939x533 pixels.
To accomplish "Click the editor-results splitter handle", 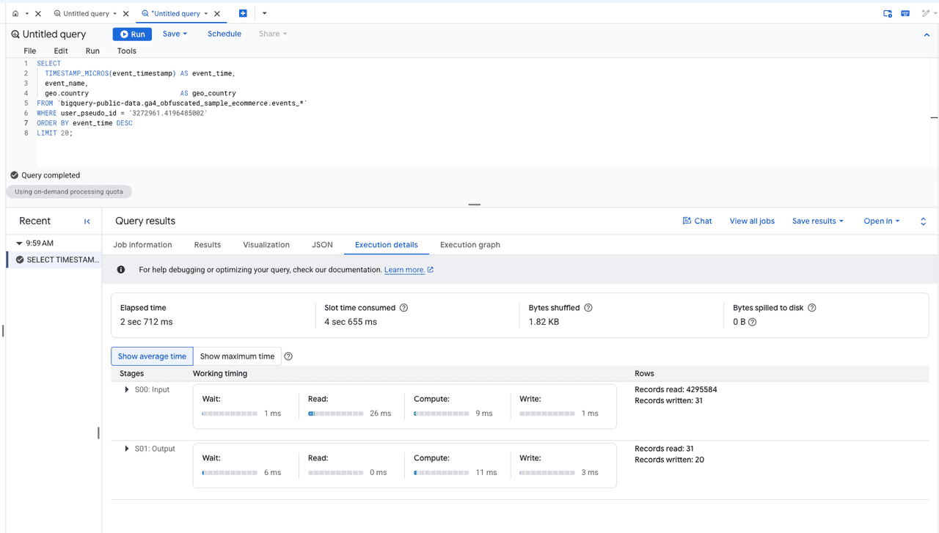I will 475,205.
